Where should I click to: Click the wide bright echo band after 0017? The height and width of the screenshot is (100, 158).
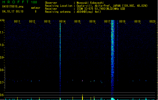coord(113,58)
